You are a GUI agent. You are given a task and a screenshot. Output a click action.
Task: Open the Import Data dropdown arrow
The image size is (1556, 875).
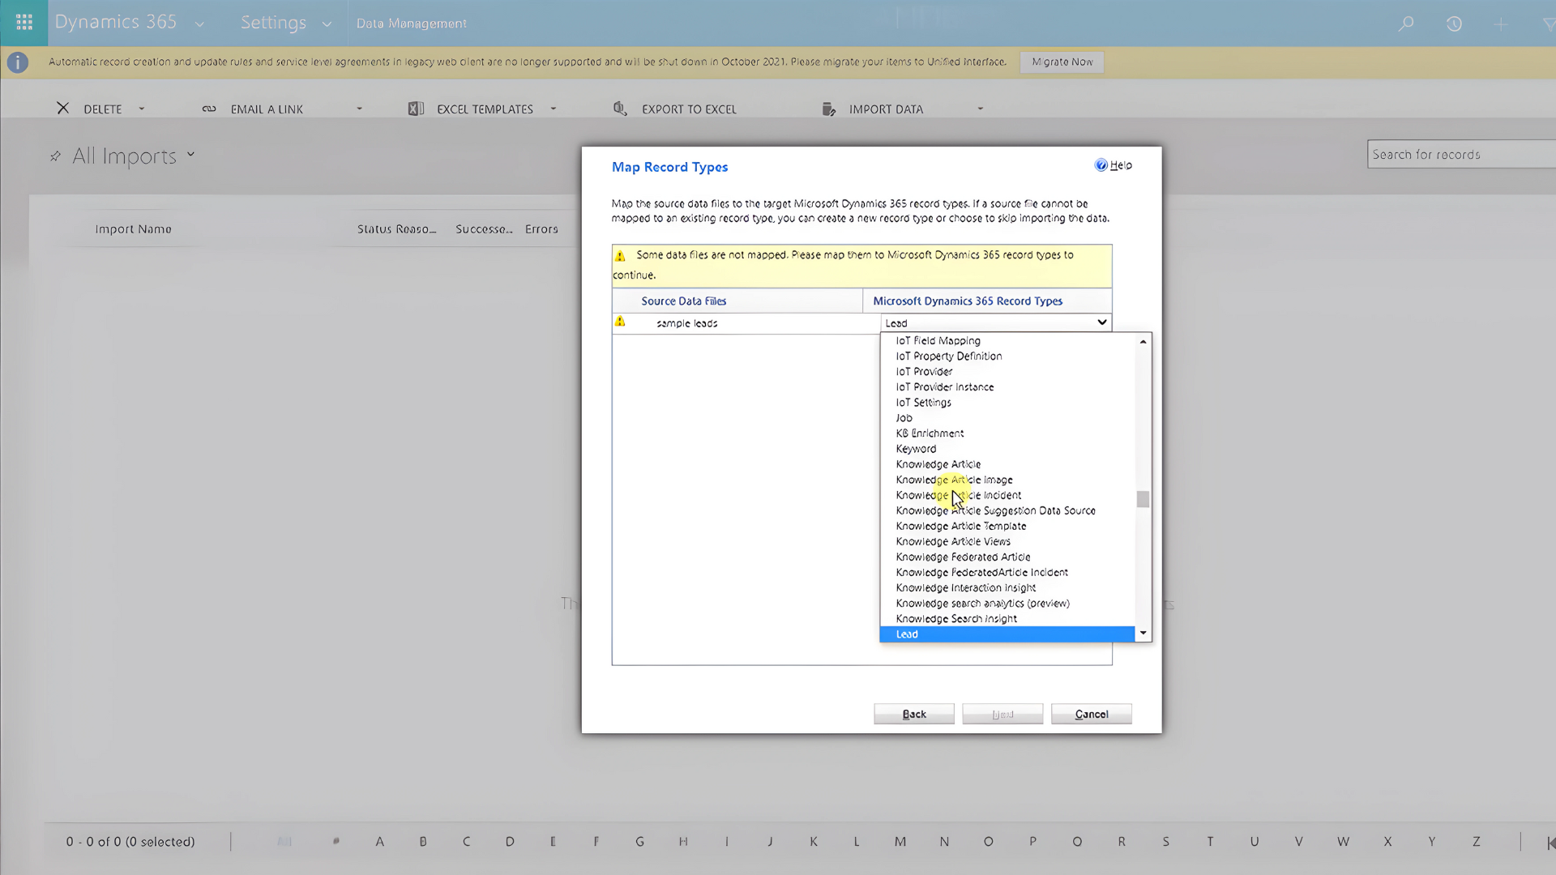(980, 109)
